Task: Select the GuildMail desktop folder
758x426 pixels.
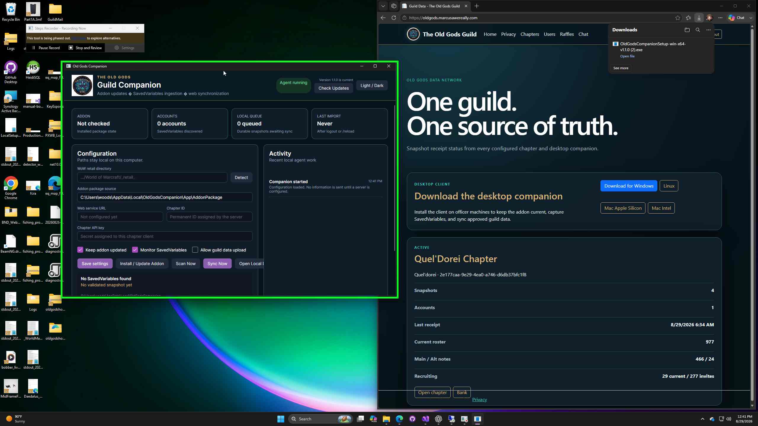Action: [55, 12]
